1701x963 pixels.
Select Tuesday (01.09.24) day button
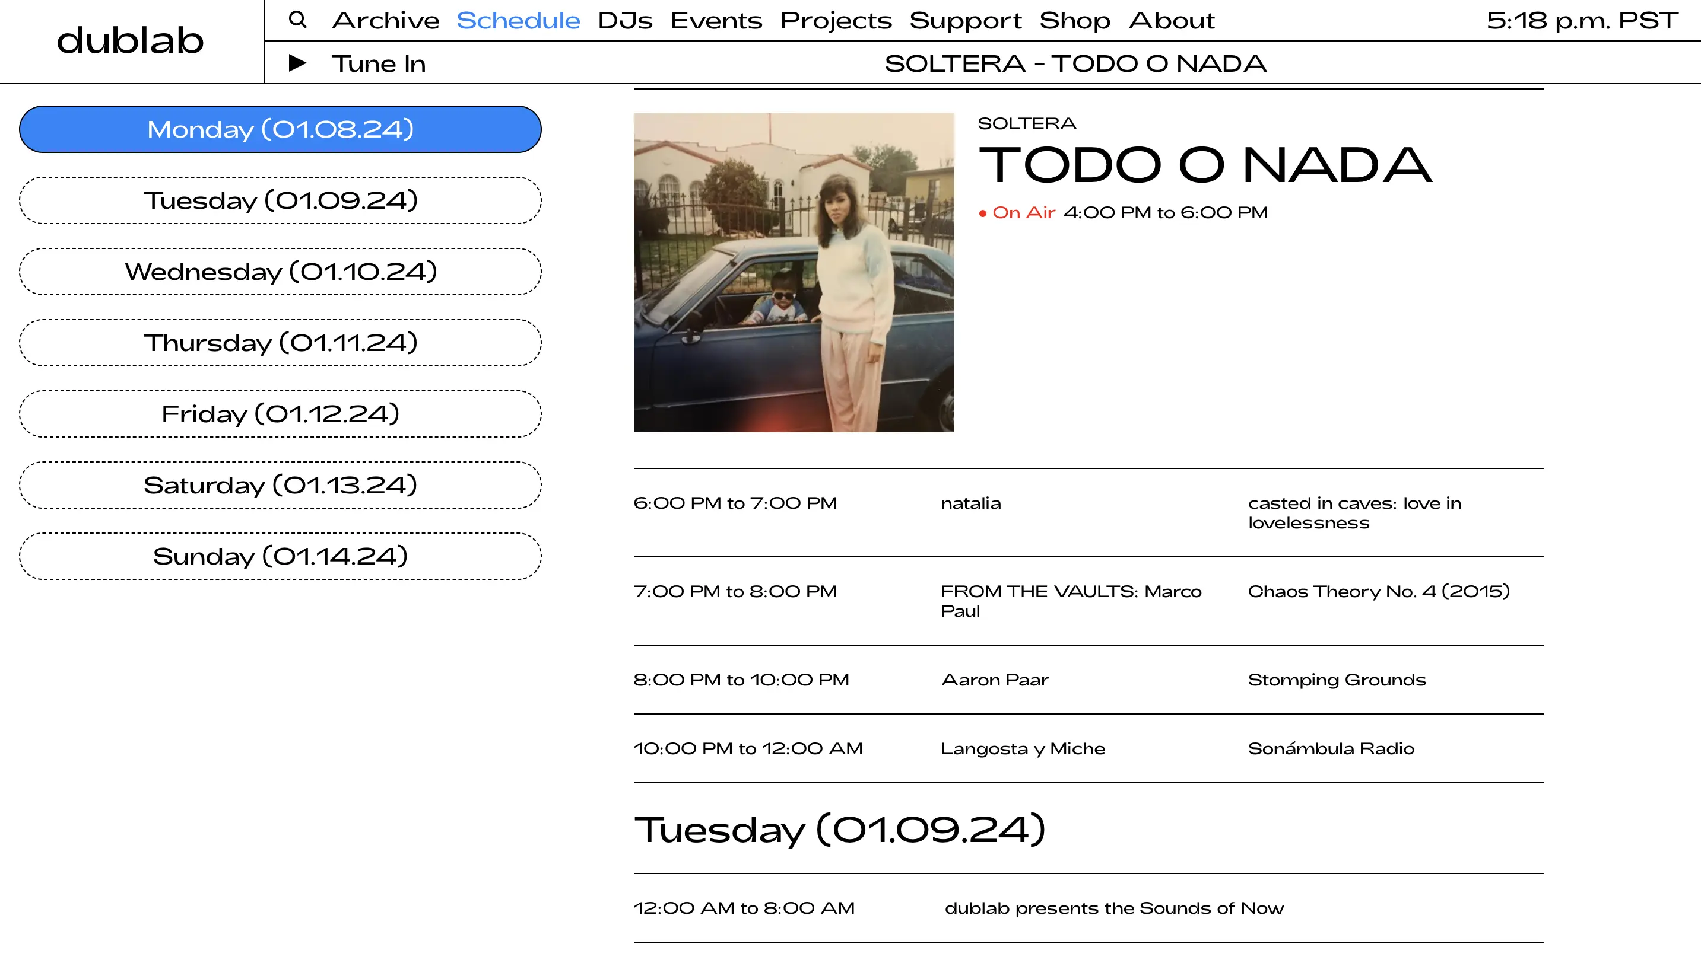(x=281, y=200)
